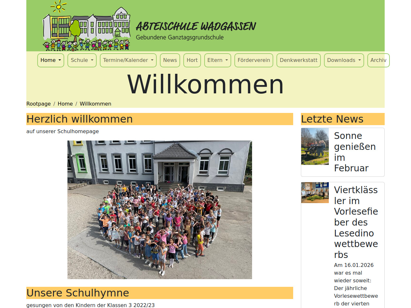Open the Vorlesefieber news thumbnail image
Screen dimensions: 411x308
click(315, 193)
